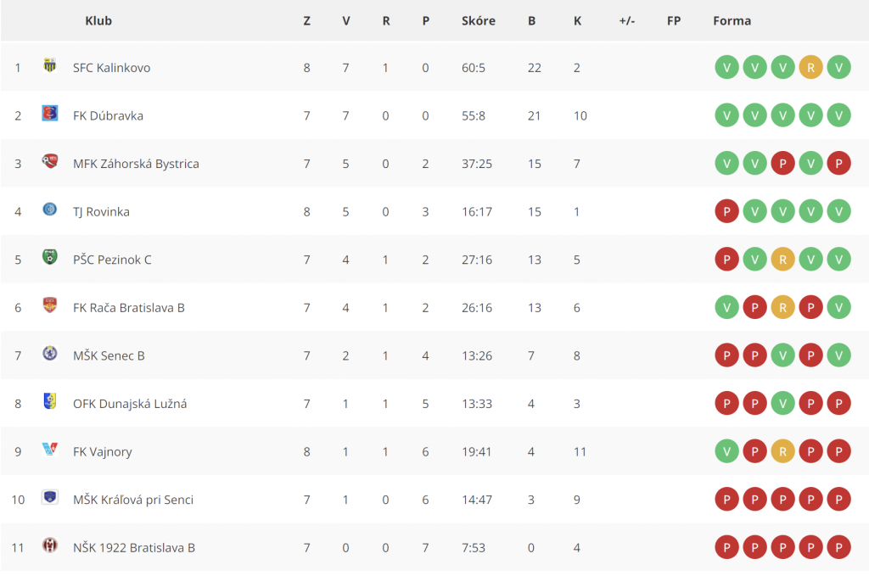The width and height of the screenshot is (869, 576).
Task: Click the orange R draw badge for Kalinkovo
Action: coord(810,68)
